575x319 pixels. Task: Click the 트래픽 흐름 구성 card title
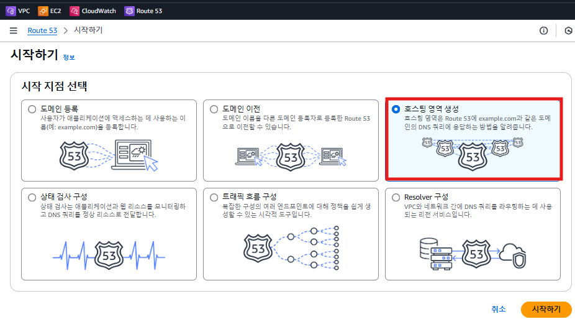tap(250, 196)
